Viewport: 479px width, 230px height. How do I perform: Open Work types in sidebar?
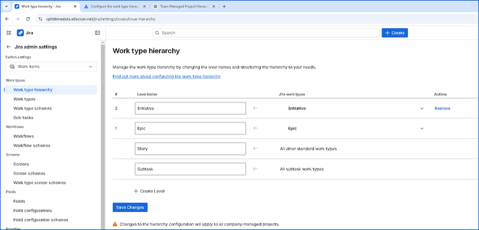(24, 99)
